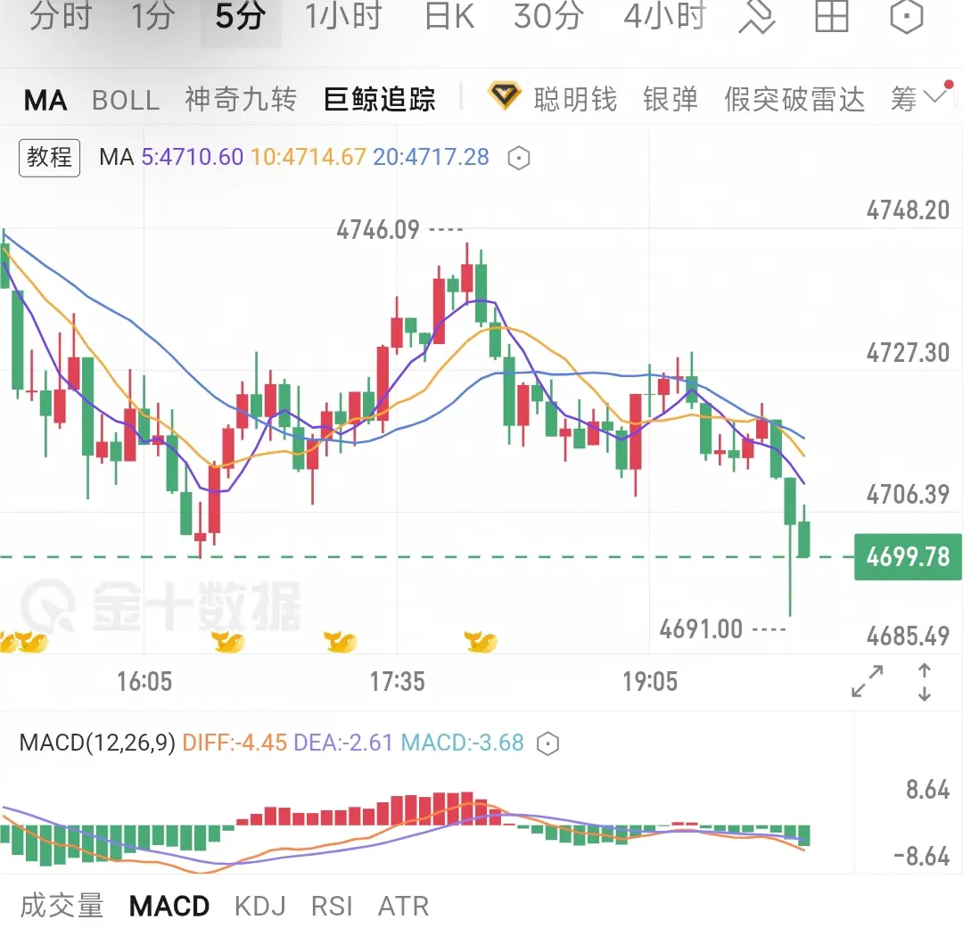The width and height of the screenshot is (963, 928).
Task: Tap the 4706.39 price axis label
Action: point(908,495)
